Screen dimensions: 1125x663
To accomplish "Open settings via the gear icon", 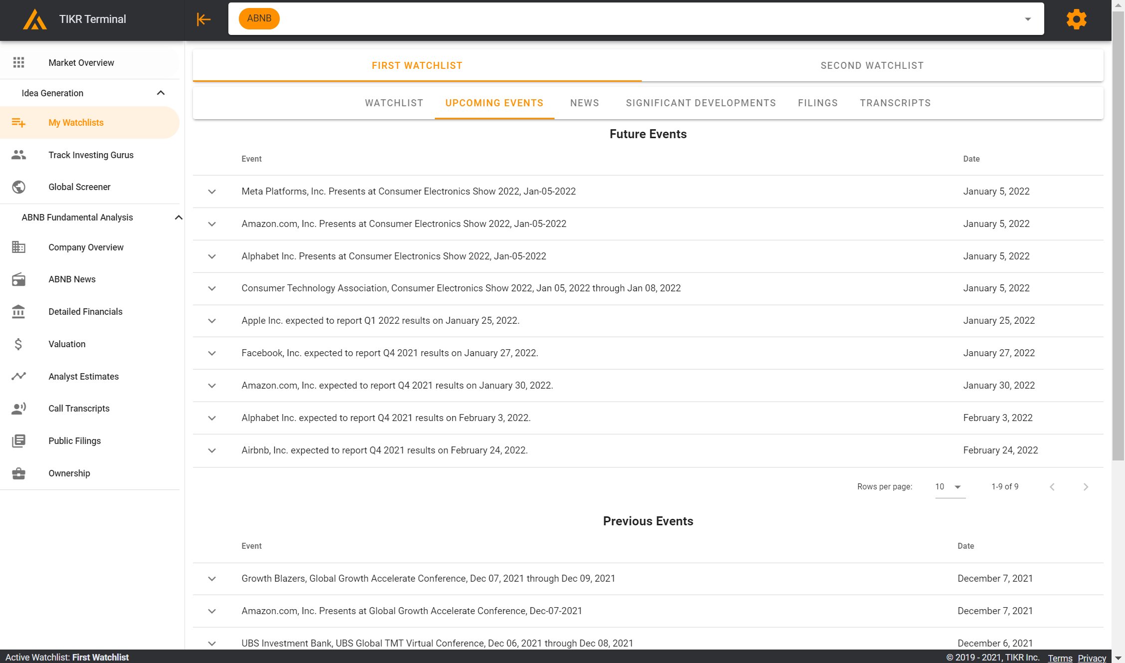I will (1076, 19).
